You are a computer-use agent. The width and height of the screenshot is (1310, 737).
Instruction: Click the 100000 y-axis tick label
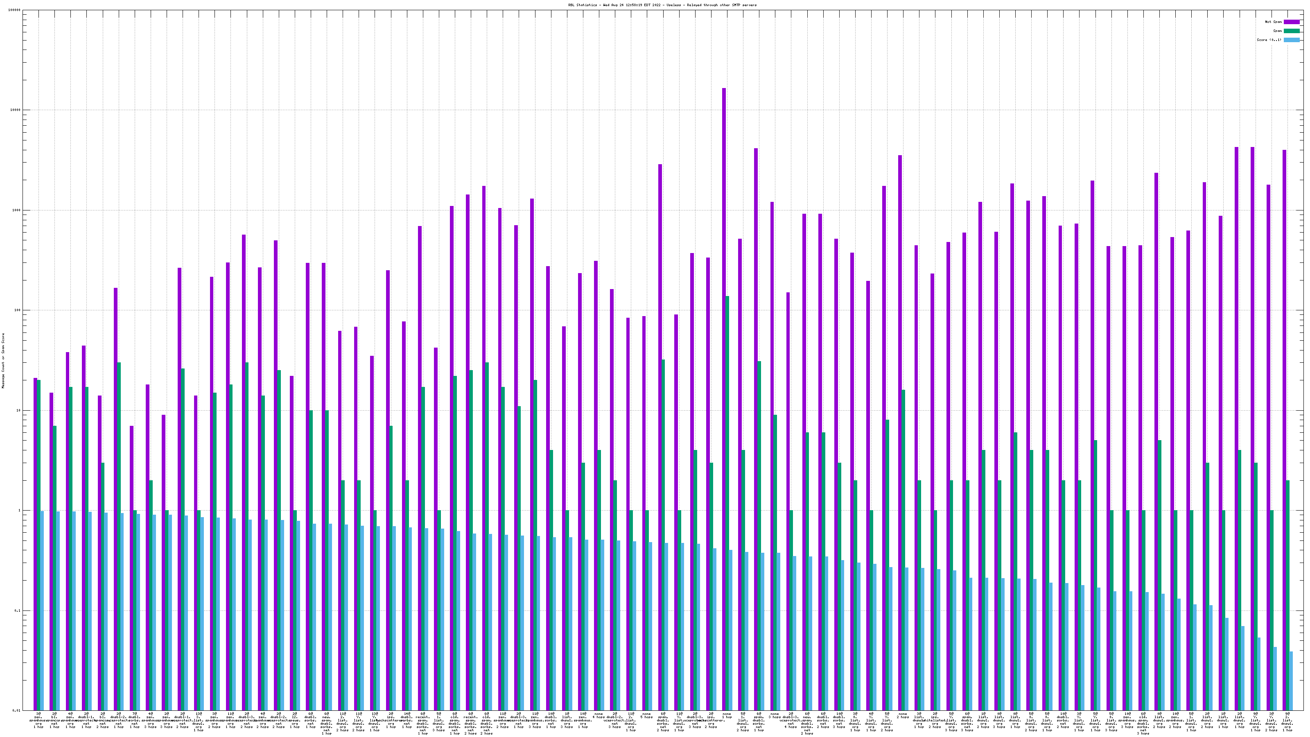point(15,10)
